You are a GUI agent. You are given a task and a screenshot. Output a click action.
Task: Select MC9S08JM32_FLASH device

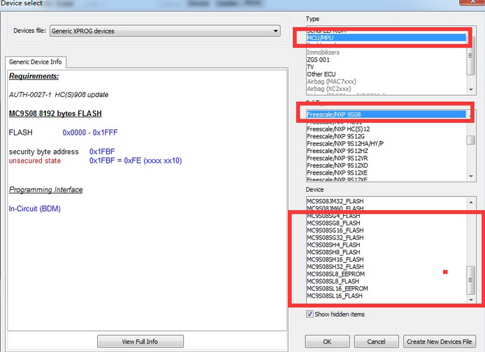pyautogui.click(x=386, y=201)
